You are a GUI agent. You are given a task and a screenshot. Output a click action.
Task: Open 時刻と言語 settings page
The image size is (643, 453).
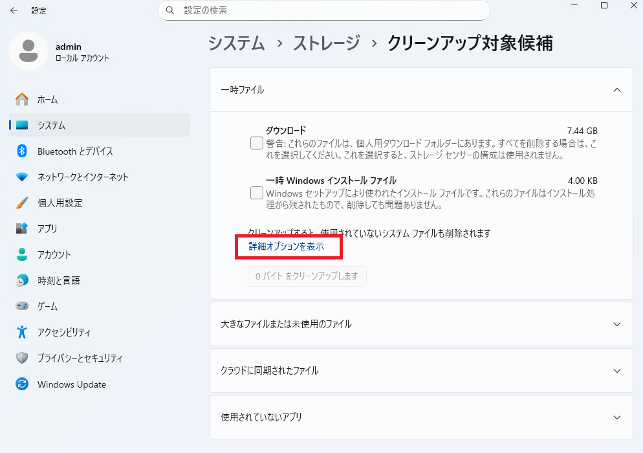click(100, 280)
